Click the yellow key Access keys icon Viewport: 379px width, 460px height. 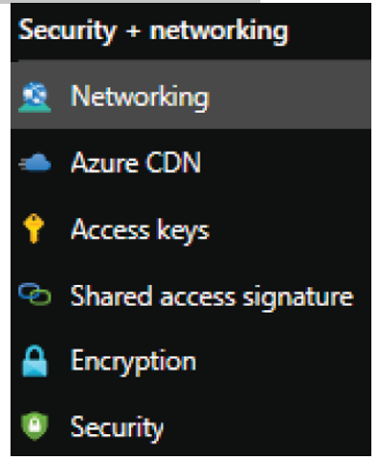[33, 229]
